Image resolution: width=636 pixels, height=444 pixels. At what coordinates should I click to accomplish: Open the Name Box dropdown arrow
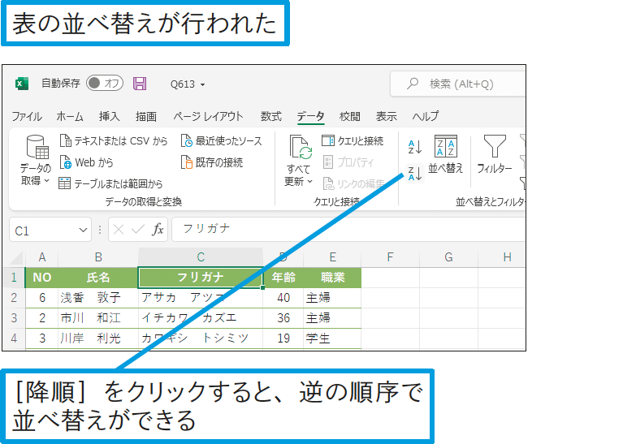pyautogui.click(x=83, y=231)
